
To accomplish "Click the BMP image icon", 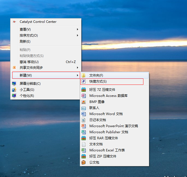I will point(84,102).
